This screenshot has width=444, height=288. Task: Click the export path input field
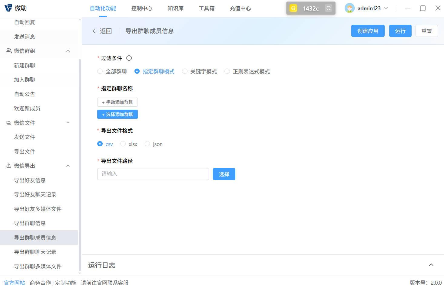pos(153,174)
